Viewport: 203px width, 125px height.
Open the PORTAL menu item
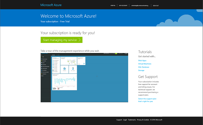coord(113,6)
